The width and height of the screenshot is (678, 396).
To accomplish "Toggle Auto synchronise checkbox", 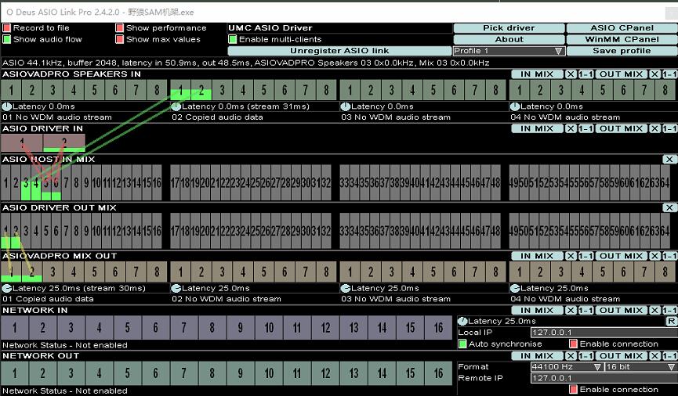I will [462, 344].
